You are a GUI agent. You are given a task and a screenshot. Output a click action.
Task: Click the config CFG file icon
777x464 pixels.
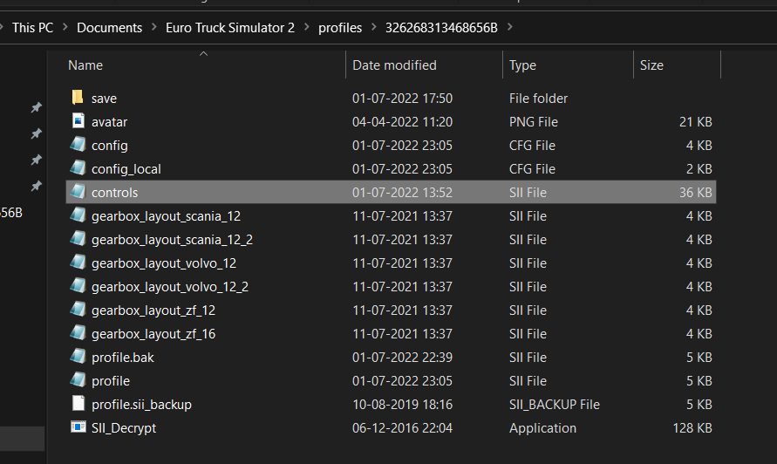pos(78,146)
